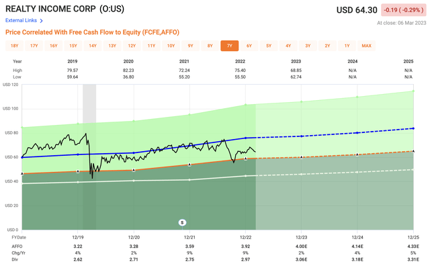The image size is (430, 264).
Task: Open the External Links link
Action: pyautogui.click(x=21, y=21)
